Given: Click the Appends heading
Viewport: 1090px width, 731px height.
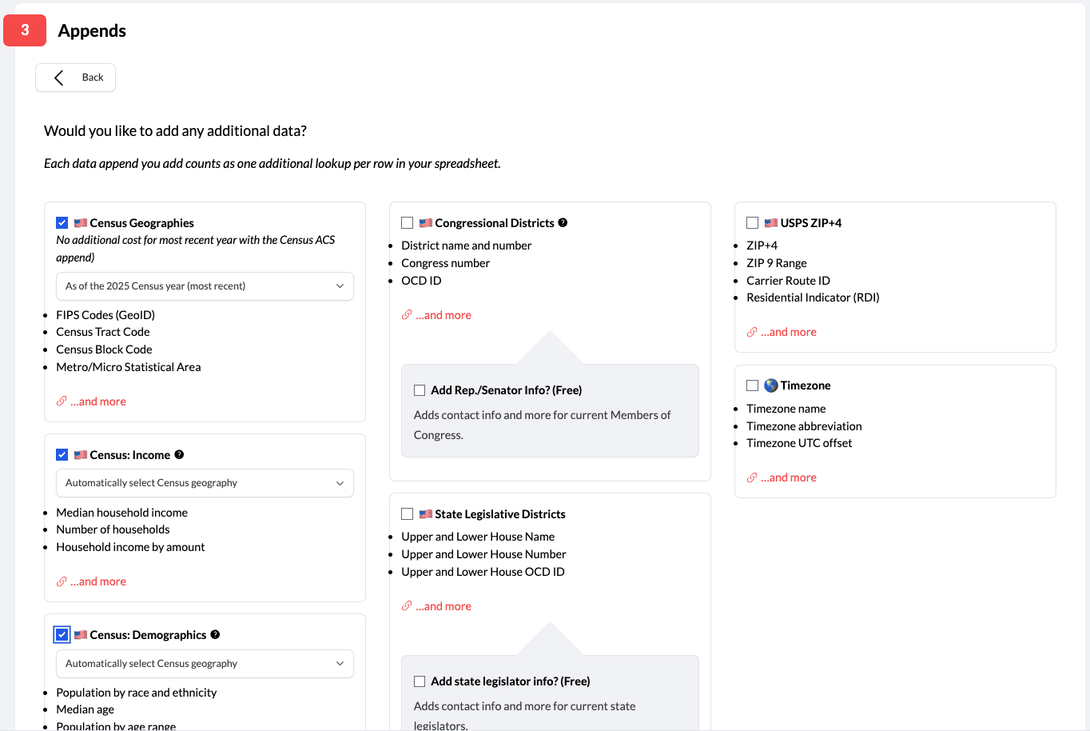Looking at the screenshot, I should [x=91, y=30].
